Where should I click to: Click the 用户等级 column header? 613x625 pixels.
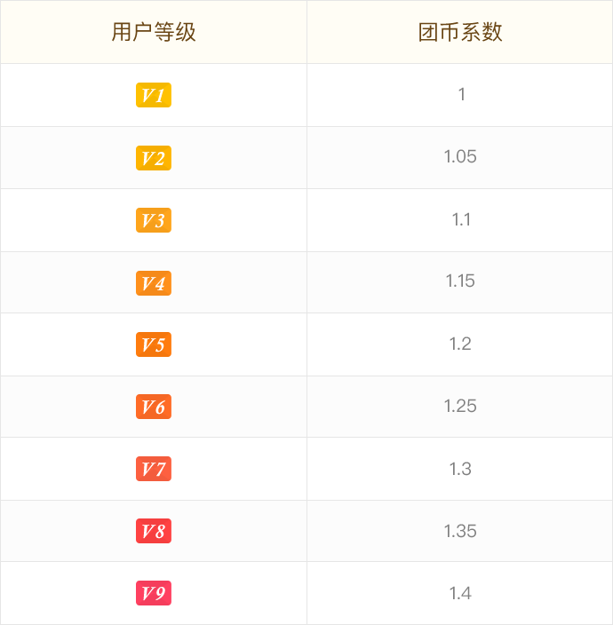tap(154, 32)
